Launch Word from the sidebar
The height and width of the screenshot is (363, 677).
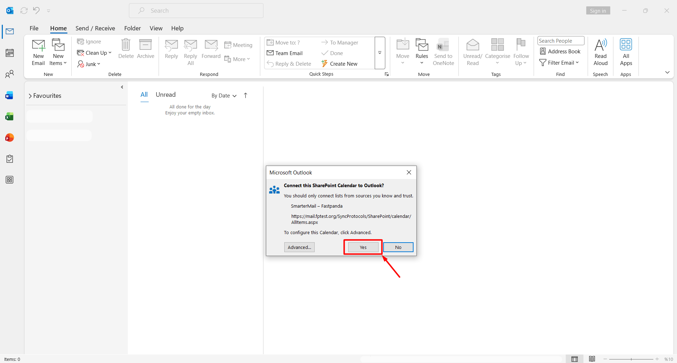pos(10,95)
